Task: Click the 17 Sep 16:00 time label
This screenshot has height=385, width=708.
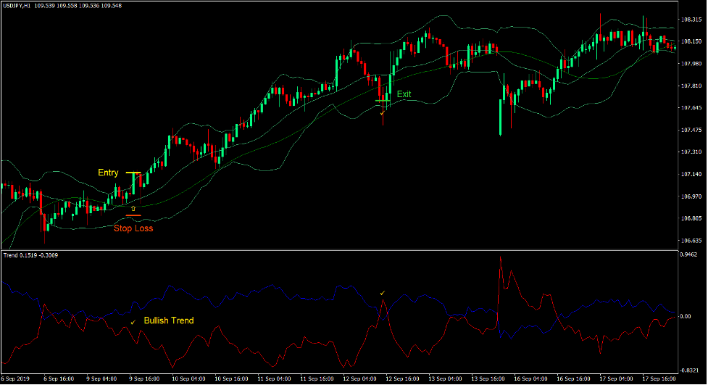Action: click(x=659, y=378)
